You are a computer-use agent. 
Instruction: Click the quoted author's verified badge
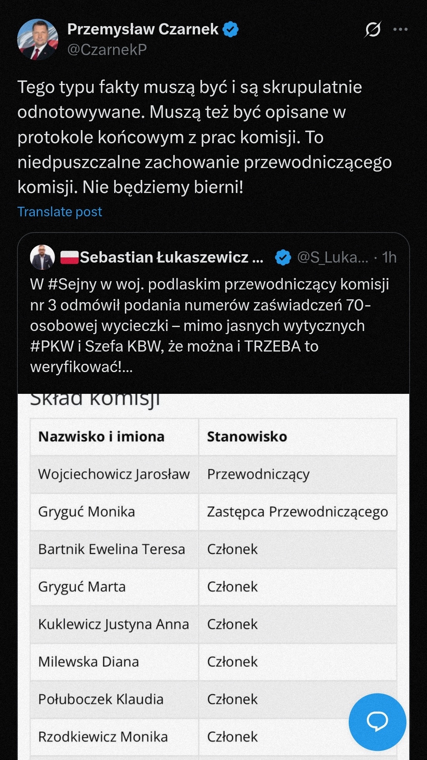point(283,257)
